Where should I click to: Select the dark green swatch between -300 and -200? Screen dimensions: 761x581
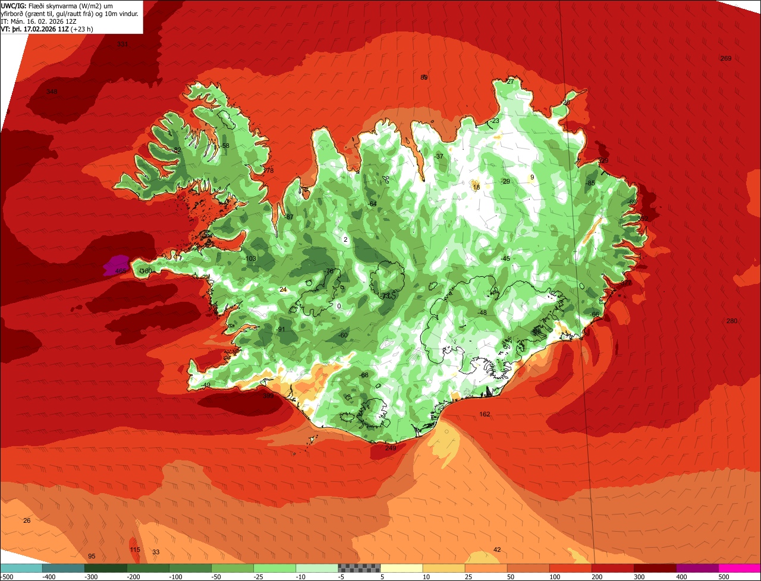tap(105, 568)
